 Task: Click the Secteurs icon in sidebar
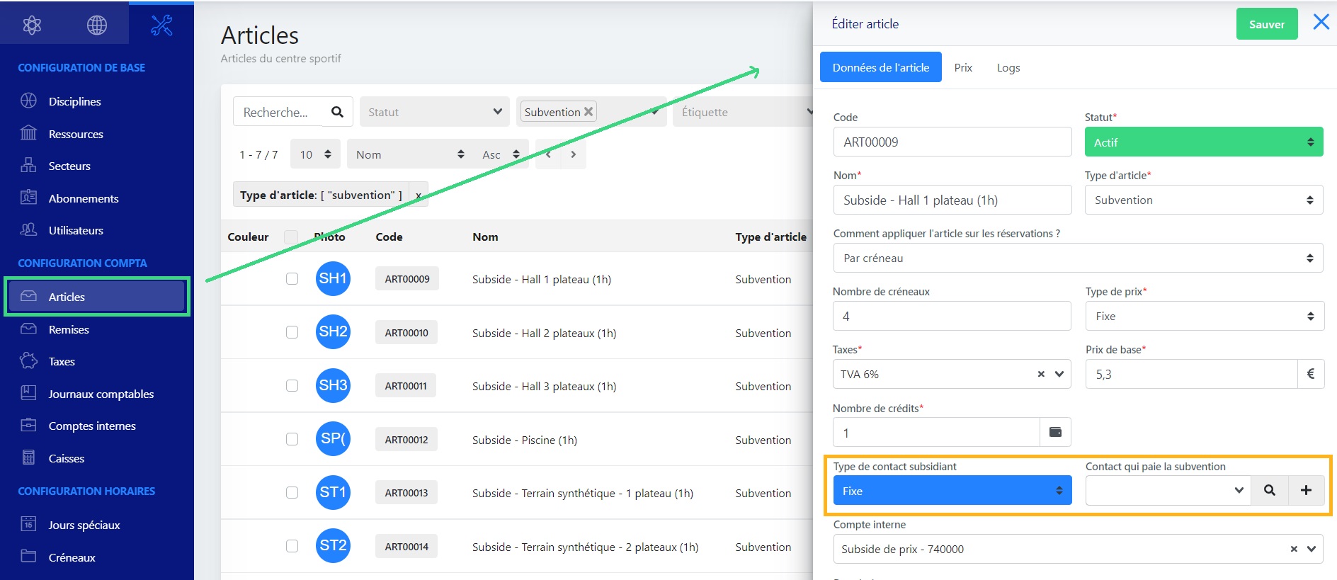(28, 165)
